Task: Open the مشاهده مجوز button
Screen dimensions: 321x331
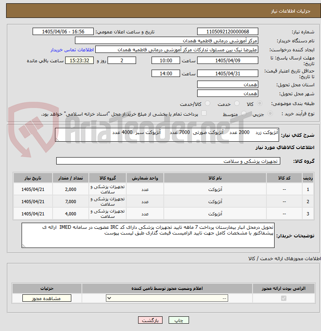Action: (47, 298)
